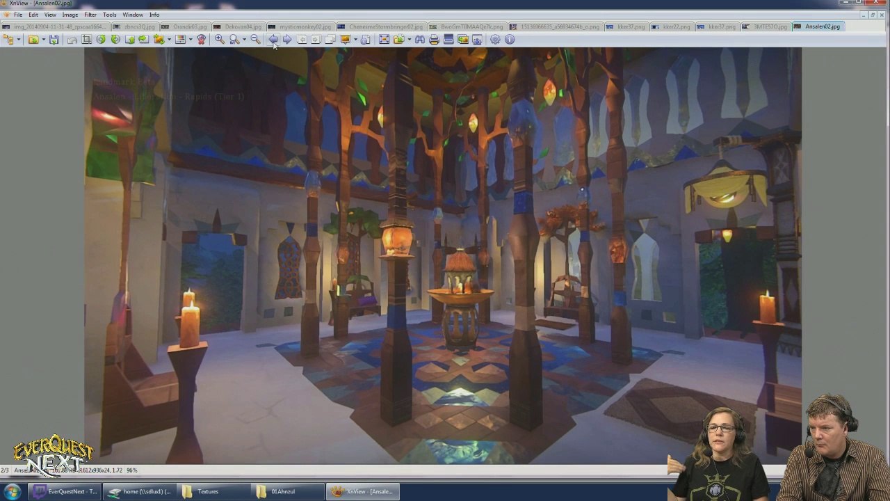Click the zoom magnifier icon

click(234, 40)
